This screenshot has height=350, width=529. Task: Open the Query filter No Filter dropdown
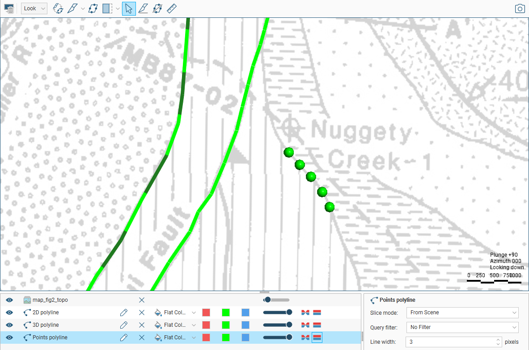[462, 327]
